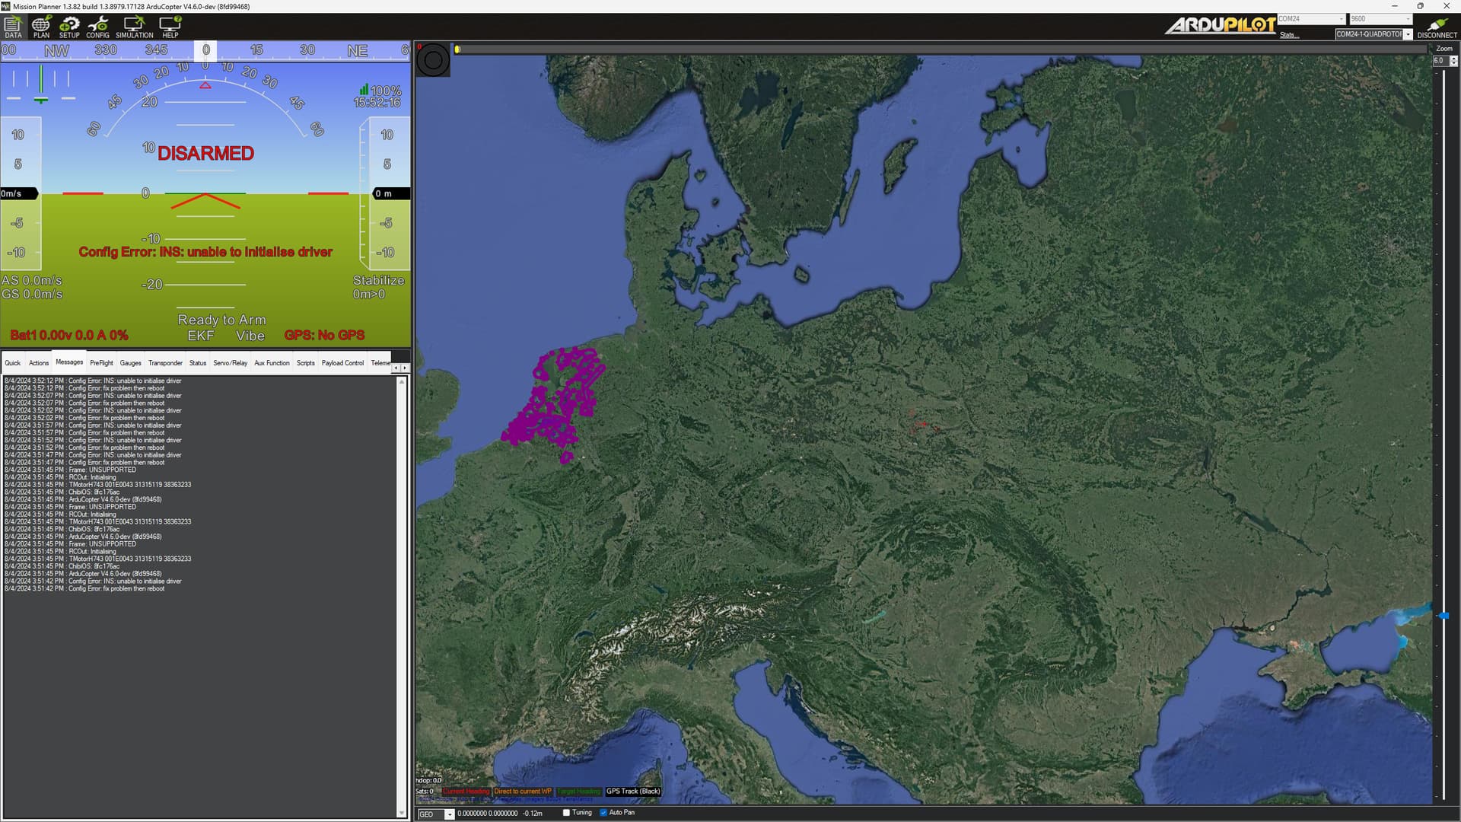Click the Target Heading legend label
This screenshot has height=822, width=1461.
tap(578, 792)
